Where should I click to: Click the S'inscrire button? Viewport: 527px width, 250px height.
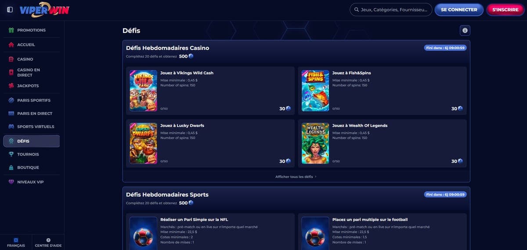tap(505, 10)
